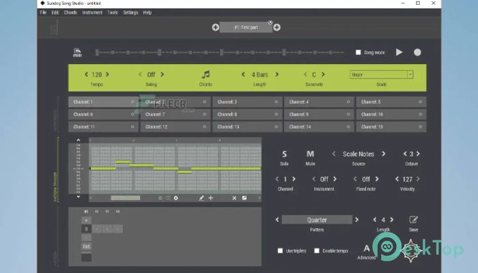Toggle the circle on Channel: 3

point(276,102)
